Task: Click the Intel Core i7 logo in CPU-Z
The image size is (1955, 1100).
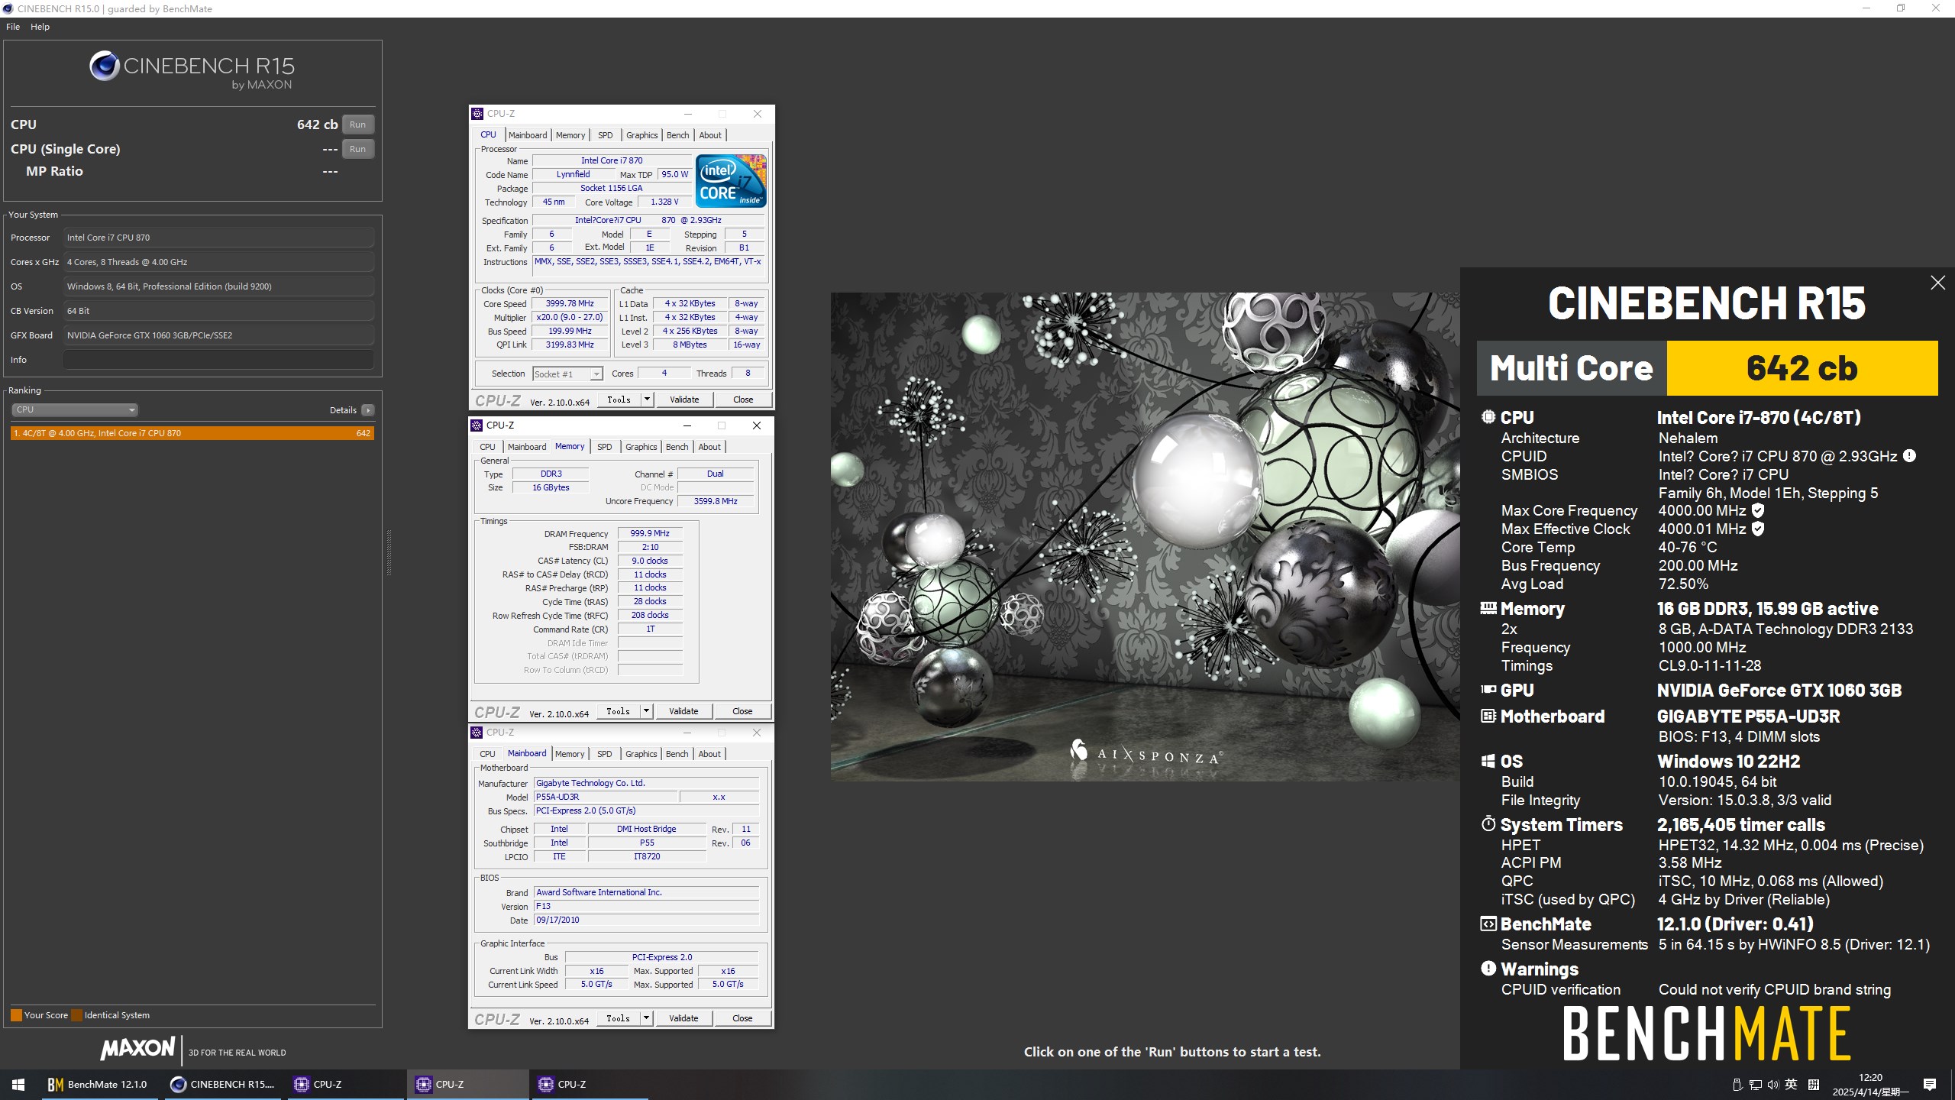Action: point(731,180)
